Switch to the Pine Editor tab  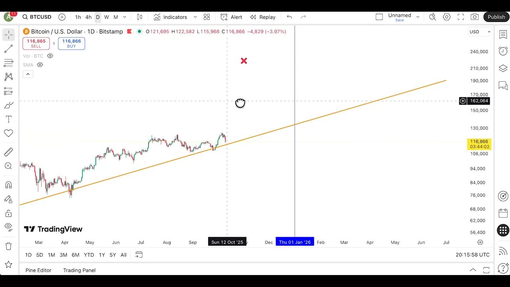(38, 270)
